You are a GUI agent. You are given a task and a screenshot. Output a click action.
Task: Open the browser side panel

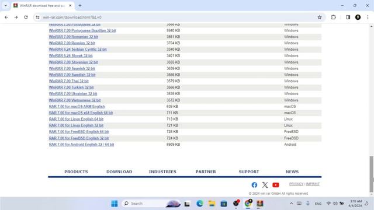pos(348,17)
